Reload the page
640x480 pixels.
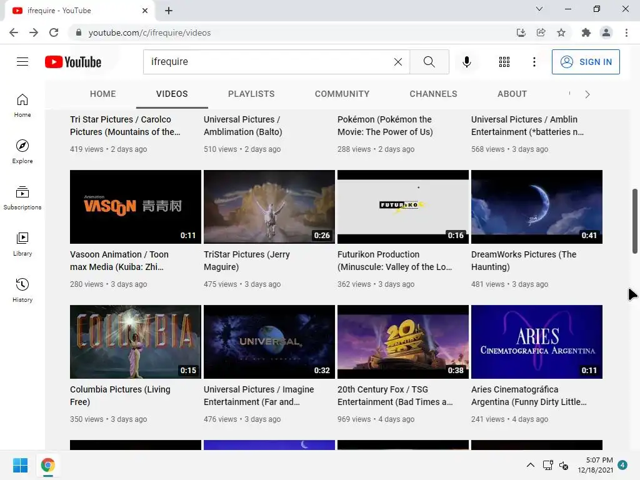54,32
